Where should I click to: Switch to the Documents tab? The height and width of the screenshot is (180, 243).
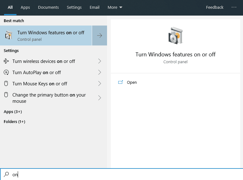click(x=48, y=7)
